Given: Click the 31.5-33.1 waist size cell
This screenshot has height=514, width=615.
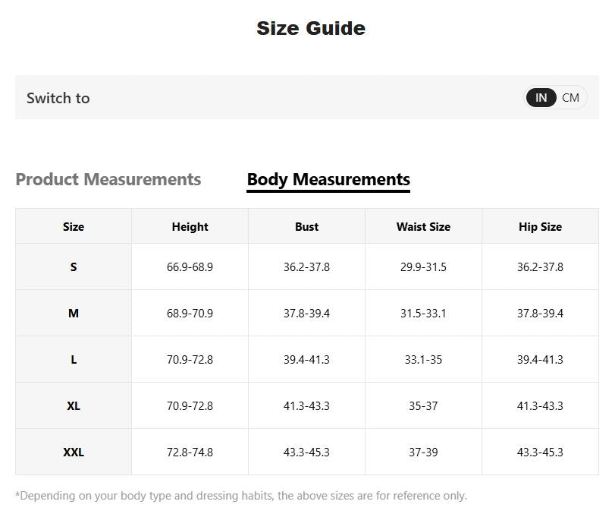Looking at the screenshot, I should (x=423, y=313).
